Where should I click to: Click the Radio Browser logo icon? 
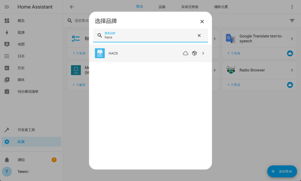tap(230, 70)
